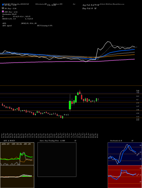
Task: Click the 'Avg Vol: 0.479 M' text
Action: pyautogui.click(x=91, y=5)
